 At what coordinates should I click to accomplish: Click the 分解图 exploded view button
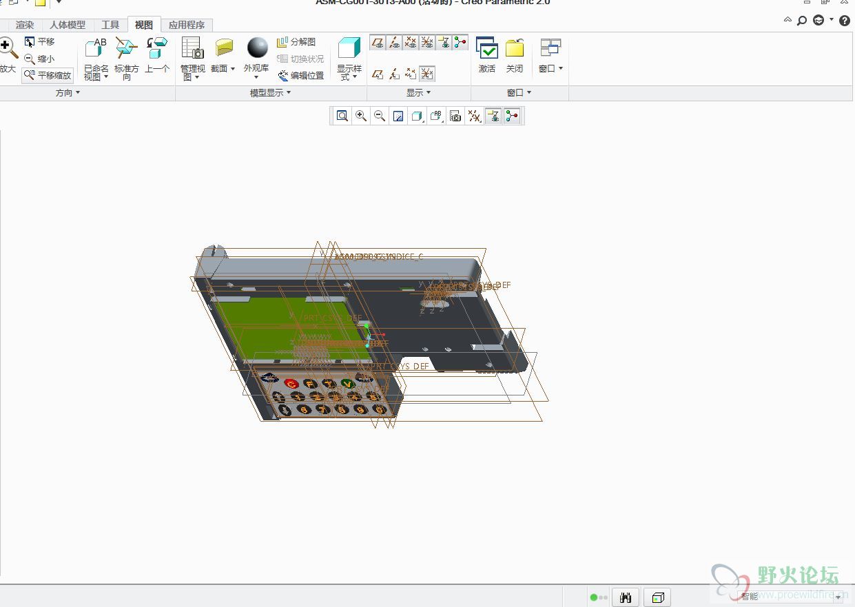point(296,42)
